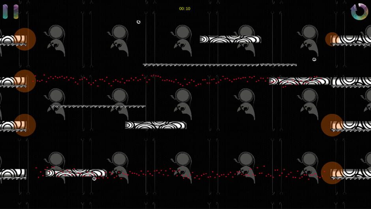Click the white ball right of the long spike strip
The image size is (371, 209).
point(314,59)
